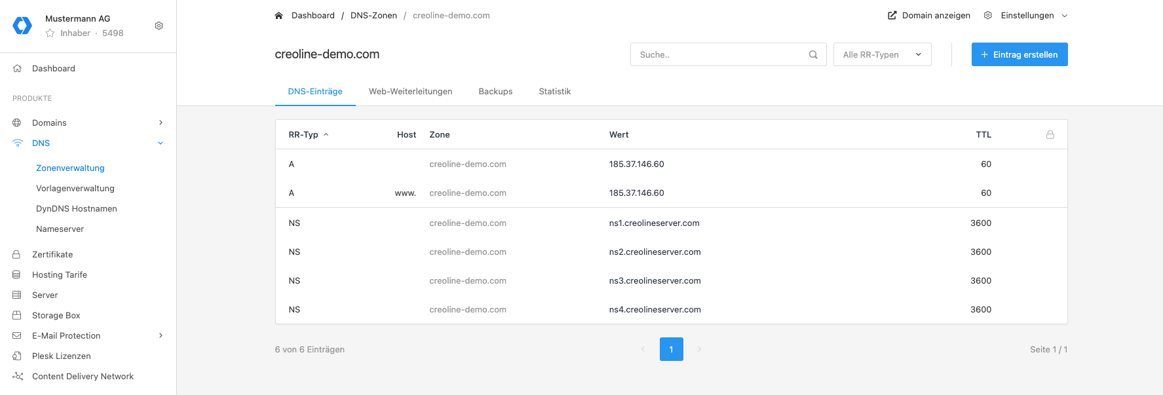Click the next page arrow

(x=699, y=349)
